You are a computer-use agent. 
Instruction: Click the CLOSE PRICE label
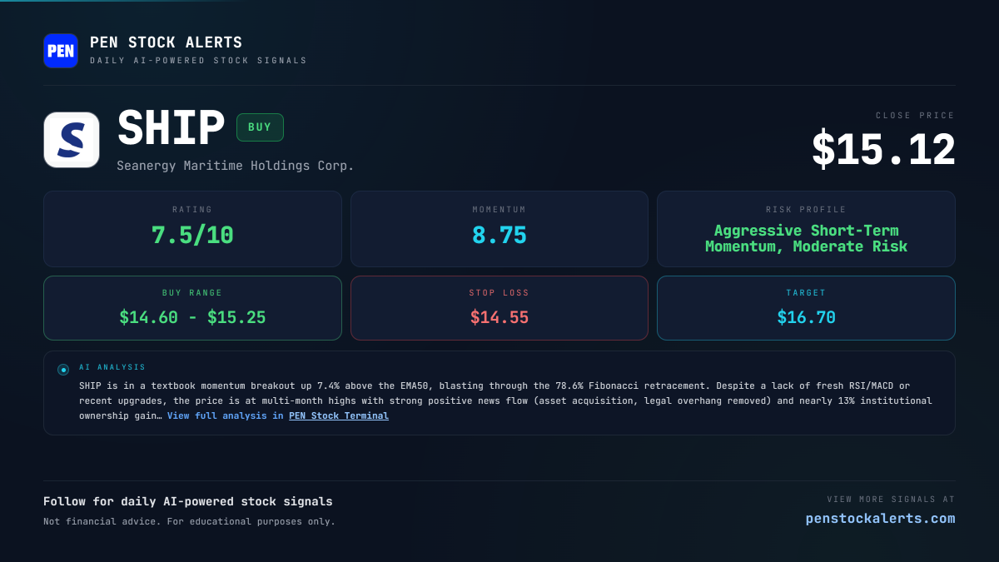(x=915, y=116)
